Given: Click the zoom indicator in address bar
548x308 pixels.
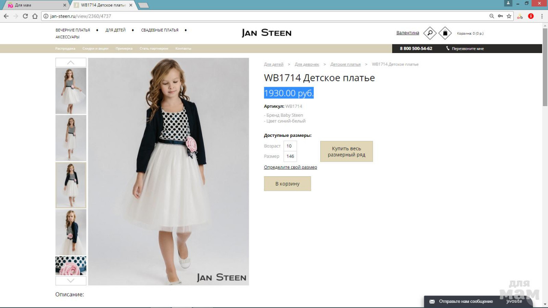Looking at the screenshot, I should [491, 16].
